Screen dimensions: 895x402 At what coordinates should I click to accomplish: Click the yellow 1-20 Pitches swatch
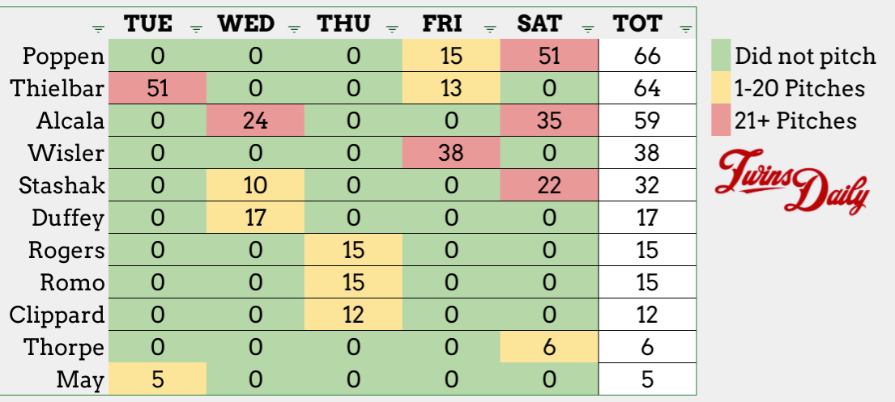tap(721, 88)
